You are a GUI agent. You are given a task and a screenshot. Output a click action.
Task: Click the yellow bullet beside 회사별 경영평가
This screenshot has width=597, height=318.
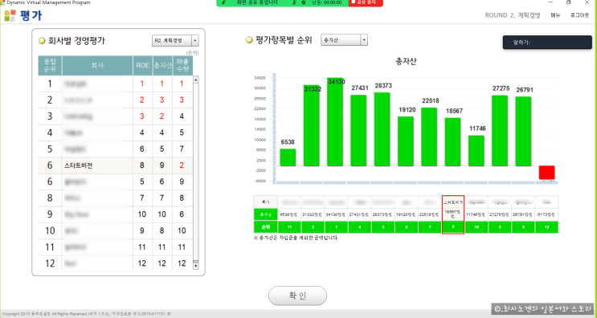[42, 41]
